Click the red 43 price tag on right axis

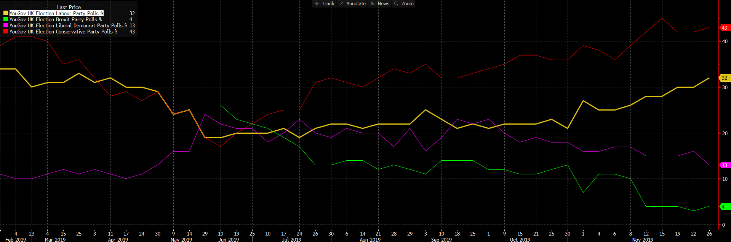725,28
